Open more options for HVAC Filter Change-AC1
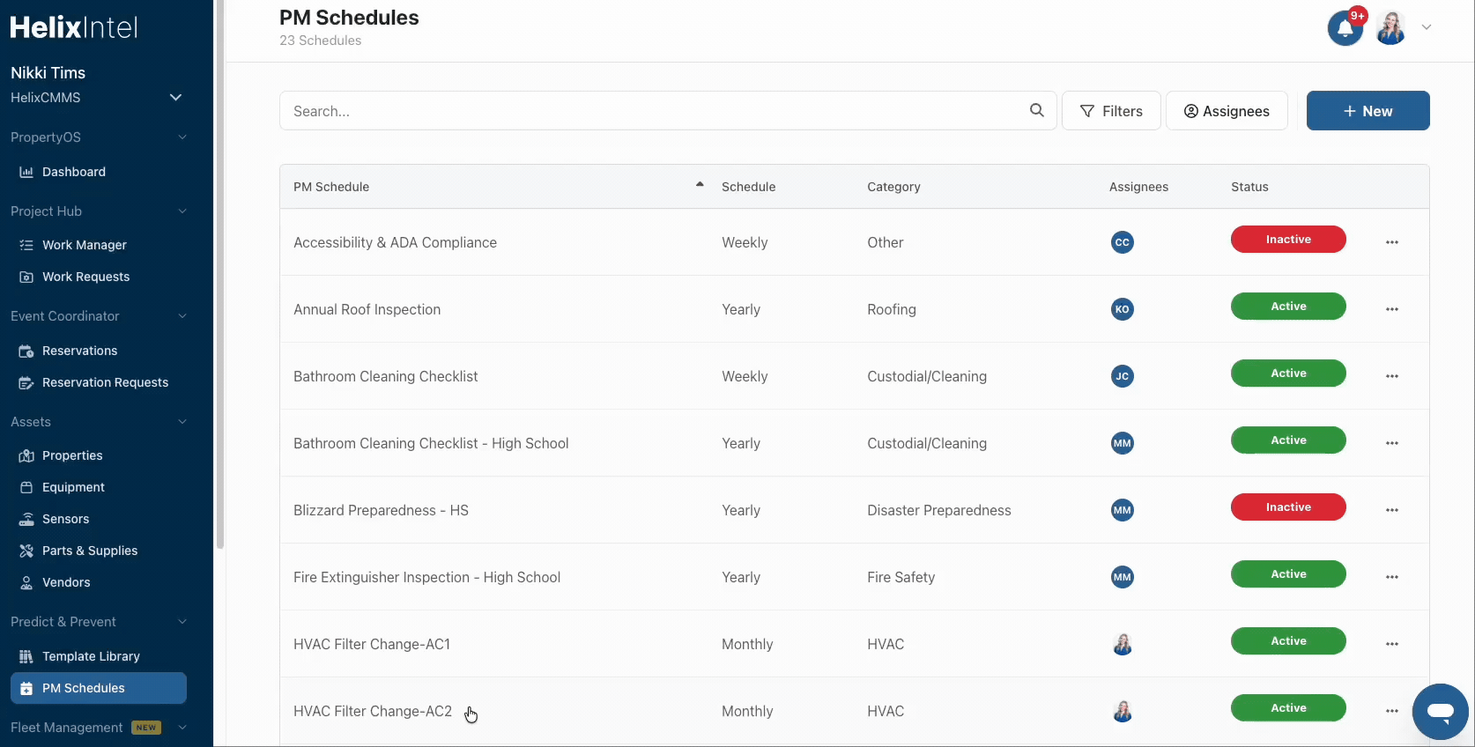 (x=1392, y=644)
